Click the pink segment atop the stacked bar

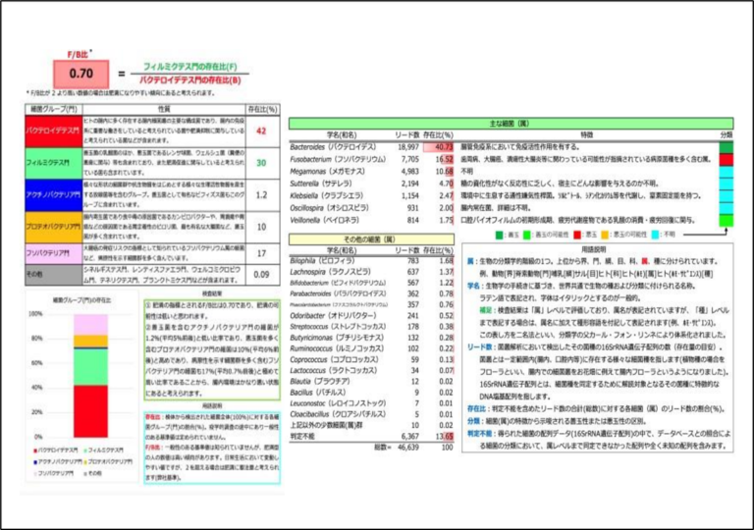(89, 324)
